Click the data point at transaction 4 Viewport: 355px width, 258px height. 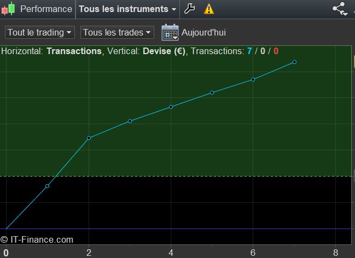coord(171,107)
